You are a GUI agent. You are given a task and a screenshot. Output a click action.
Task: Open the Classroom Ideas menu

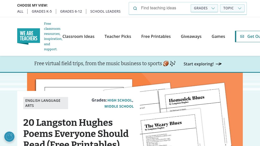point(78,36)
